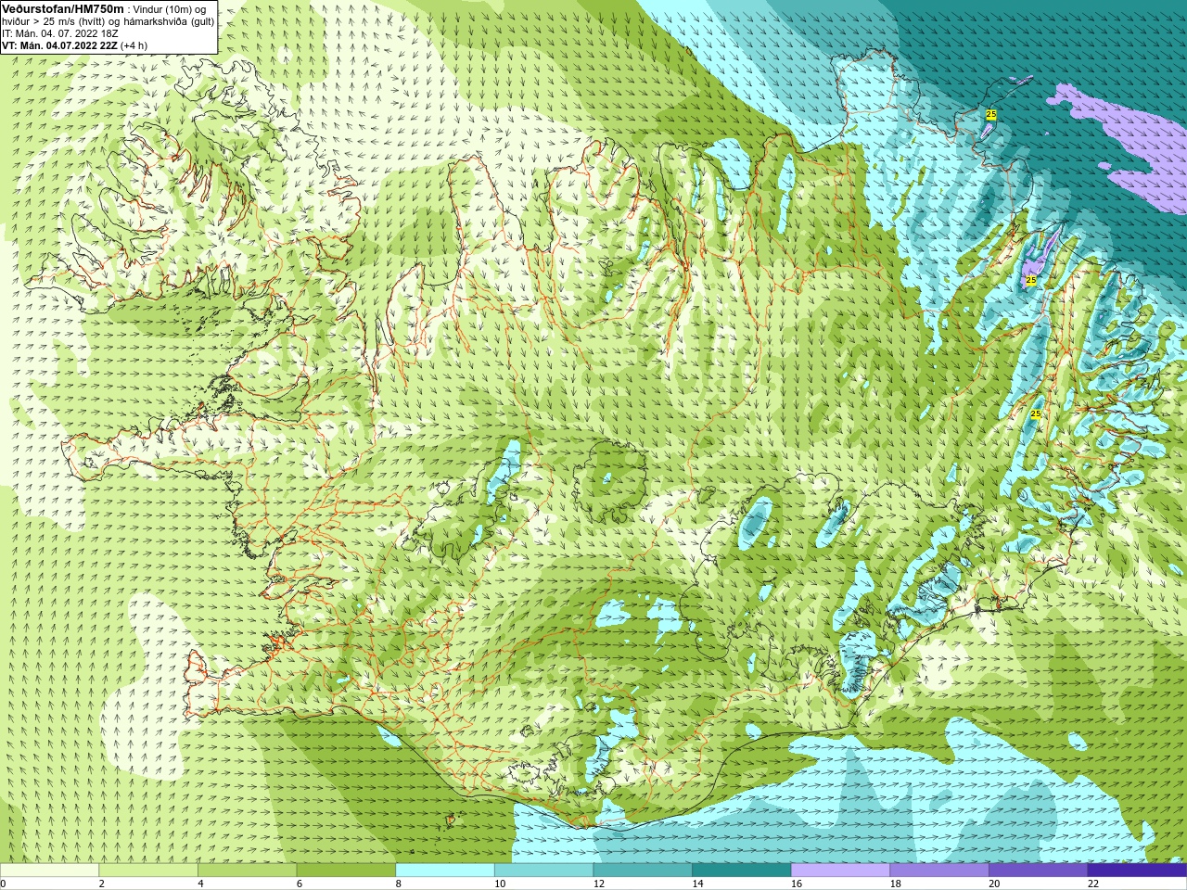
Task: Pick the 20–22 m/s violet swatch
Action: [1039, 871]
